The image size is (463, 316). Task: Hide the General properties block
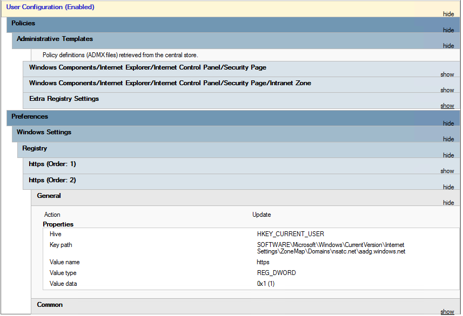[x=448, y=203]
